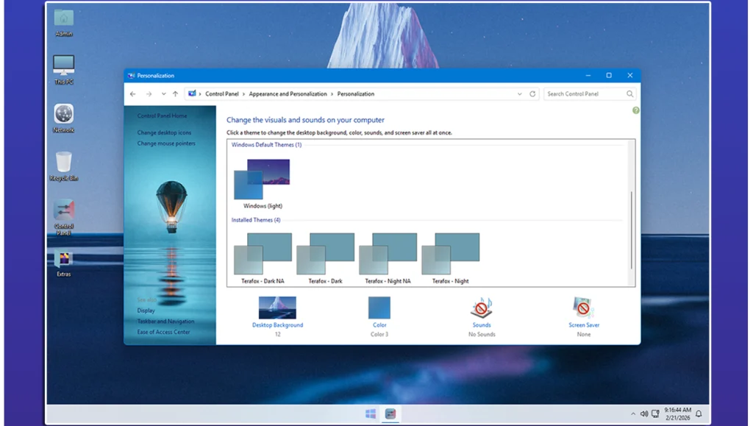753x426 pixels.
Task: Open the Recycle Bin desktop icon
Action: [x=64, y=163]
